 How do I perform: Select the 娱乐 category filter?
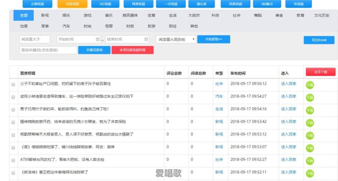click(x=66, y=15)
